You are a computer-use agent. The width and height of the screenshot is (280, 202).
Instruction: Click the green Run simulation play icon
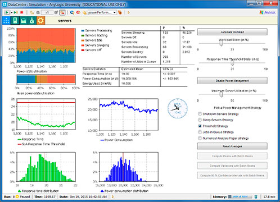pos(7,12)
